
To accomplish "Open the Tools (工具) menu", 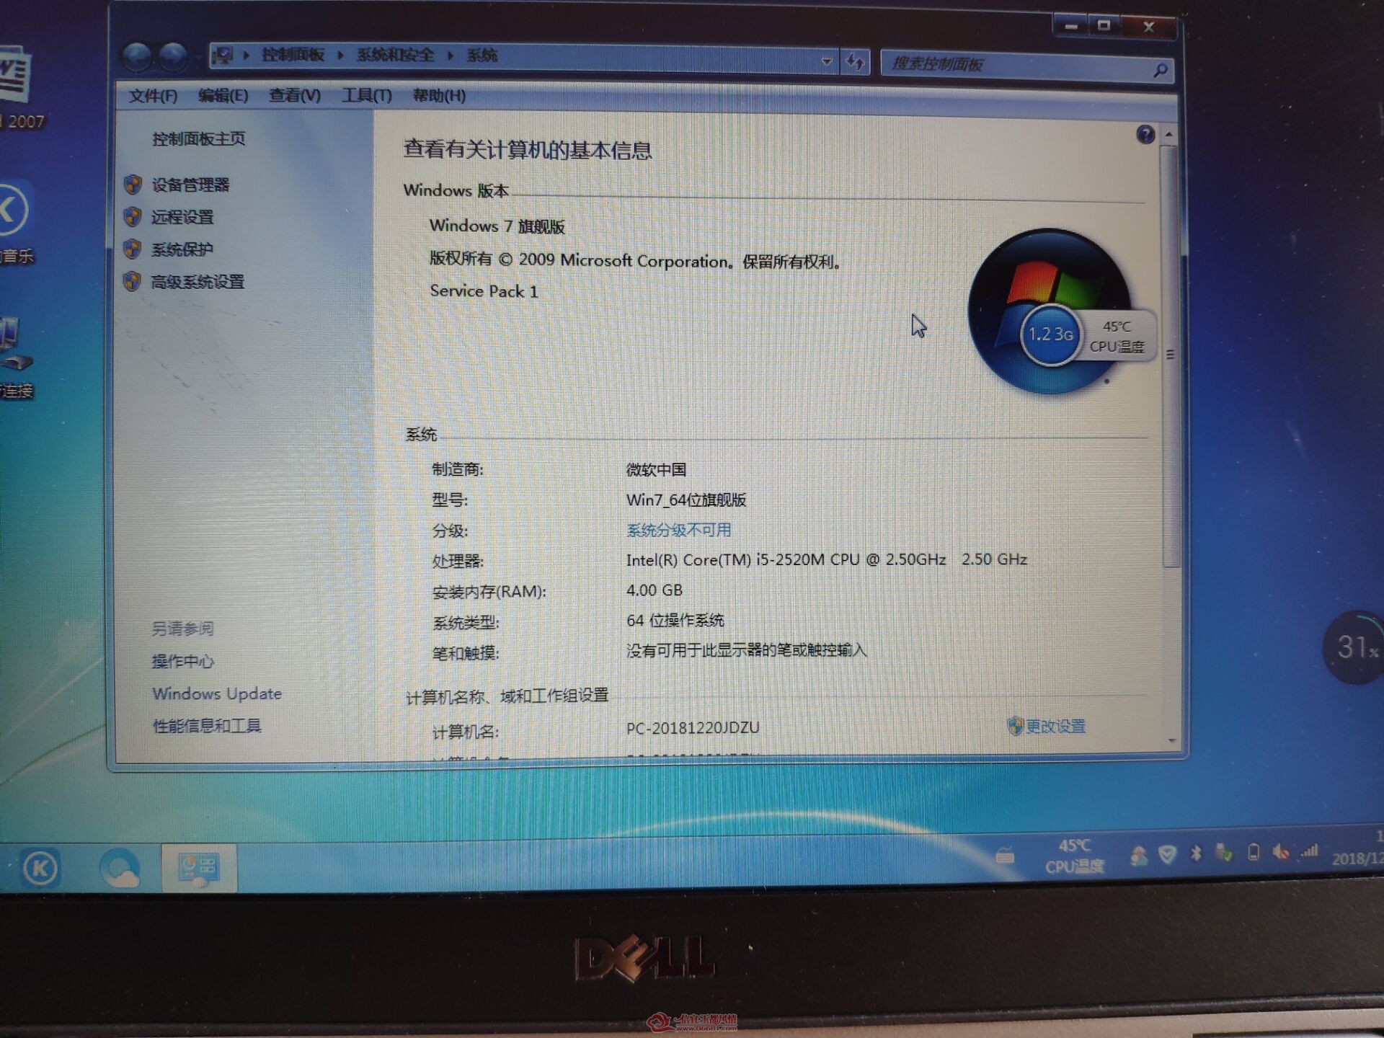I will click(366, 95).
